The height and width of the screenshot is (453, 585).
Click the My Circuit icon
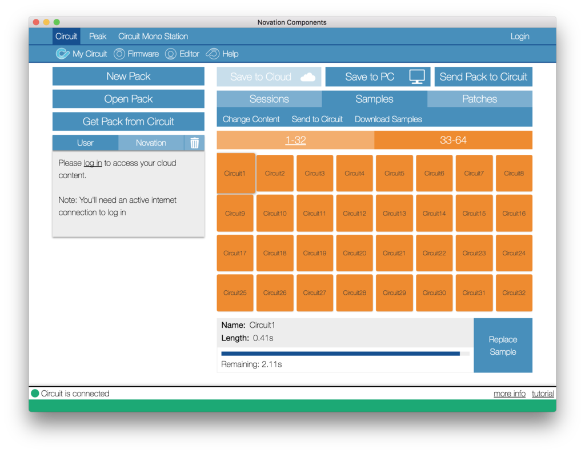(x=63, y=54)
